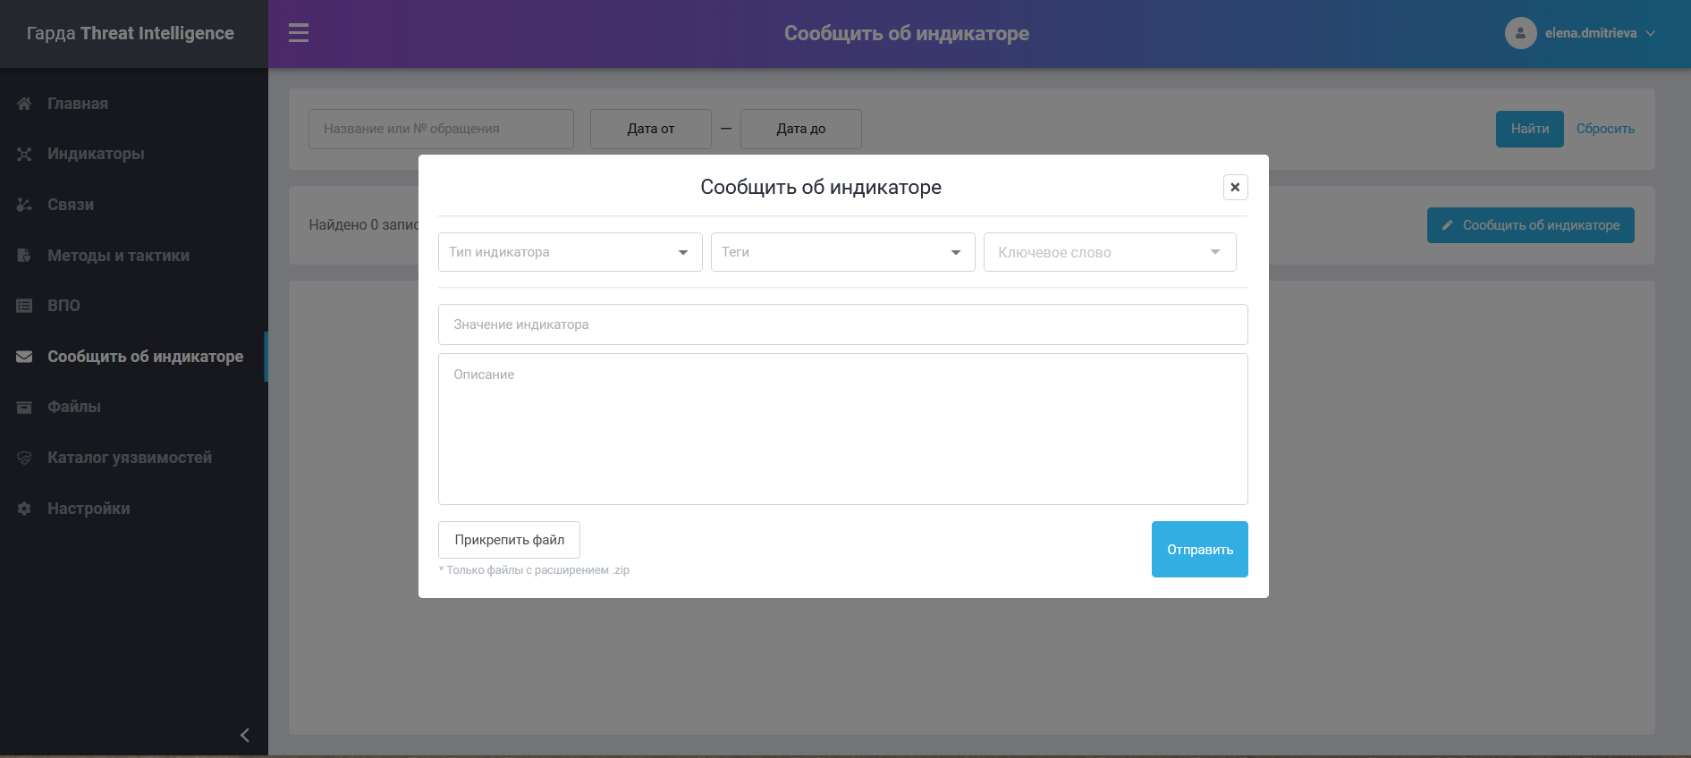Screen dimensions: 1691x758
Task: Click the Настройки gear icon
Action: pyautogui.click(x=24, y=509)
